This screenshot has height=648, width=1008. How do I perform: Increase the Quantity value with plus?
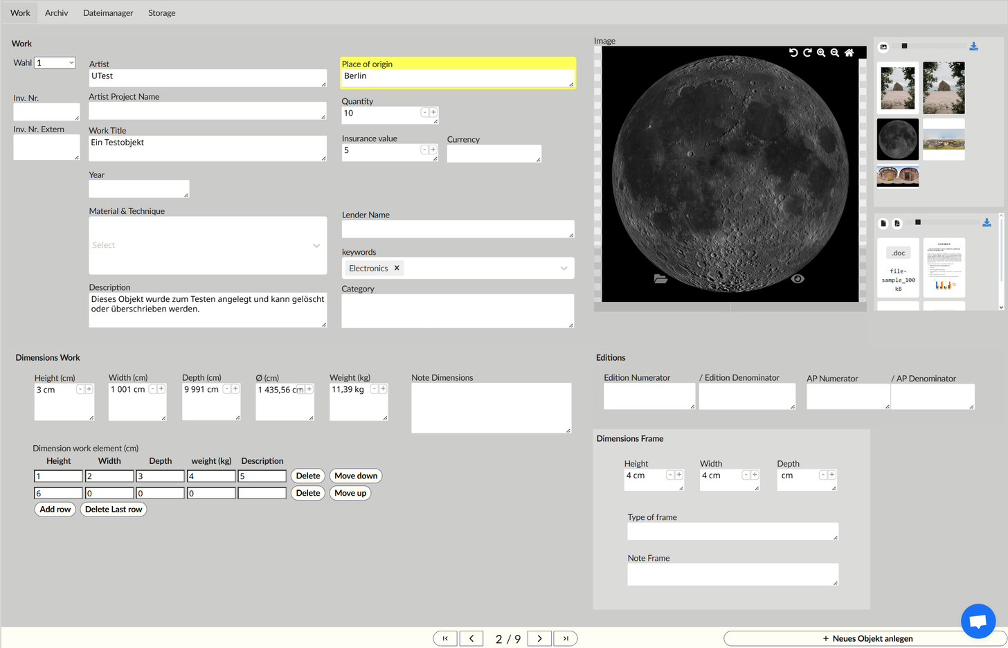pos(433,112)
